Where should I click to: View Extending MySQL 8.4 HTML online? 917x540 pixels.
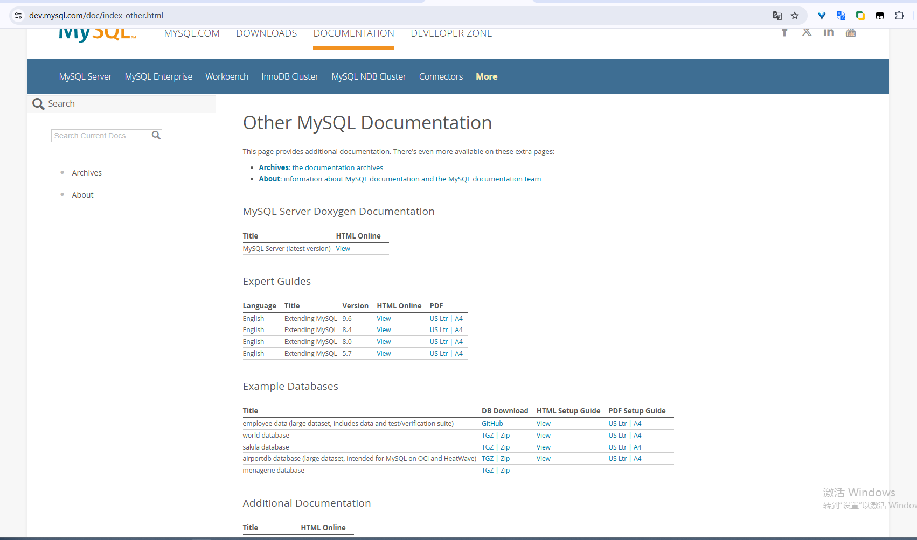click(x=384, y=330)
